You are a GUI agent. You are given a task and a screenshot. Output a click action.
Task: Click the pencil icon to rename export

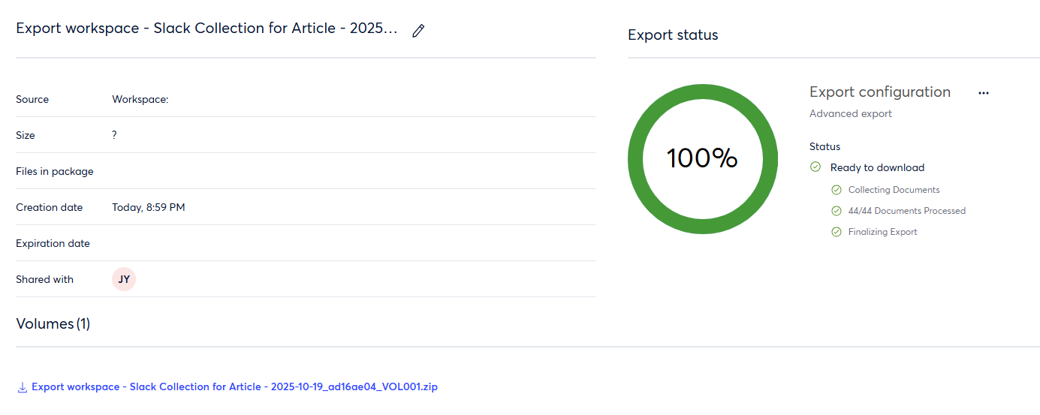point(418,31)
